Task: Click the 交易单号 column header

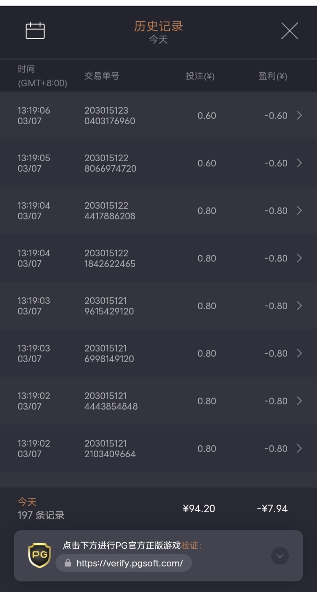Action: (x=102, y=76)
